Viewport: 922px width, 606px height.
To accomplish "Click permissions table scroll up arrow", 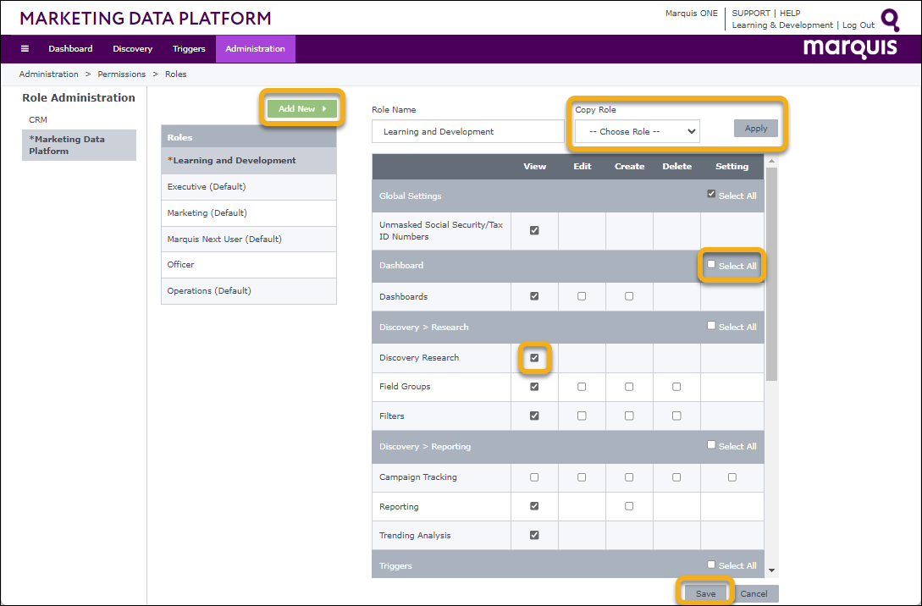I will click(x=771, y=161).
